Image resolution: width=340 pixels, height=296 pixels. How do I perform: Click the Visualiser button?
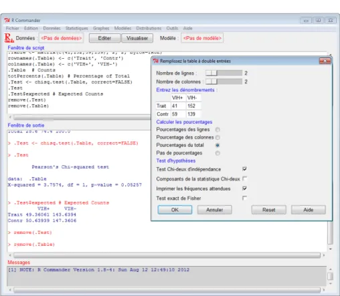point(137,38)
